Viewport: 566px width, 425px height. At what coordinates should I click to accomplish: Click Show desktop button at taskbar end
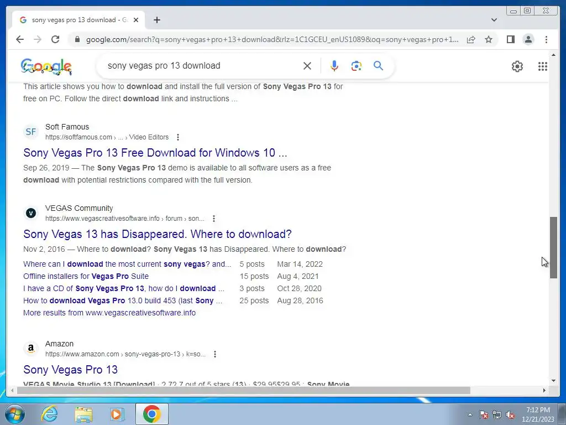click(562, 414)
